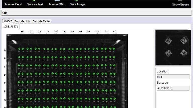
Task: Click column header 08
Action: [x=81, y=32]
